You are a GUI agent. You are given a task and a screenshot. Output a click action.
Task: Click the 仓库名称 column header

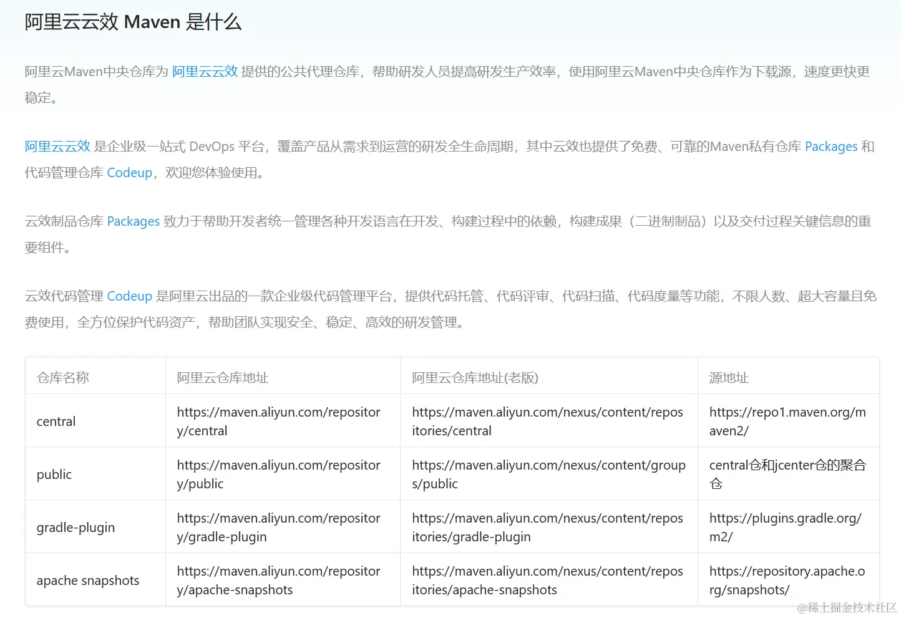(x=63, y=377)
